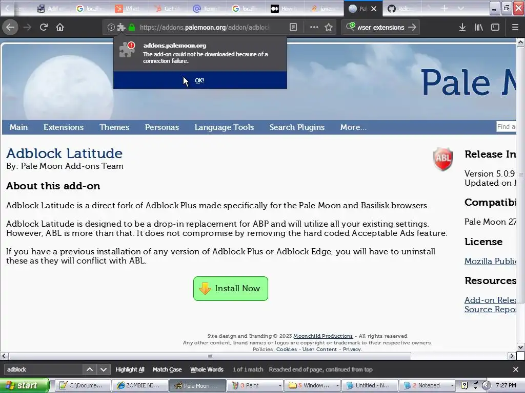Open the Cookies policy link
This screenshot has height=393, width=525.
click(x=286, y=349)
